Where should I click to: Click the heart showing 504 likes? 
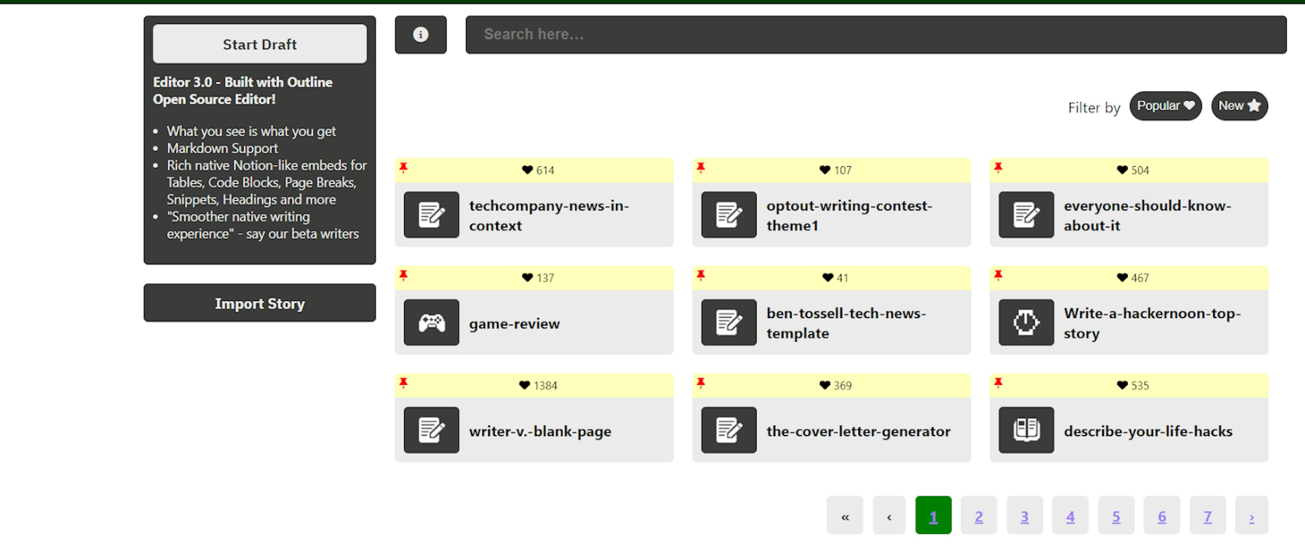click(1122, 170)
